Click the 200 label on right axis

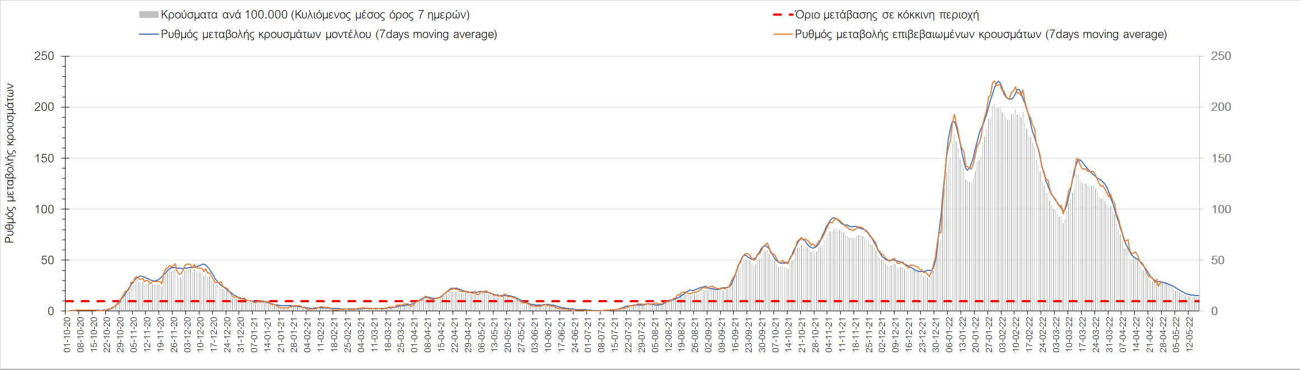click(x=1221, y=107)
